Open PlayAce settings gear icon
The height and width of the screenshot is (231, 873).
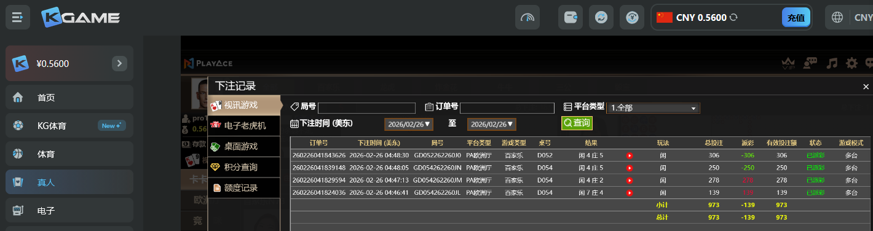click(x=851, y=63)
